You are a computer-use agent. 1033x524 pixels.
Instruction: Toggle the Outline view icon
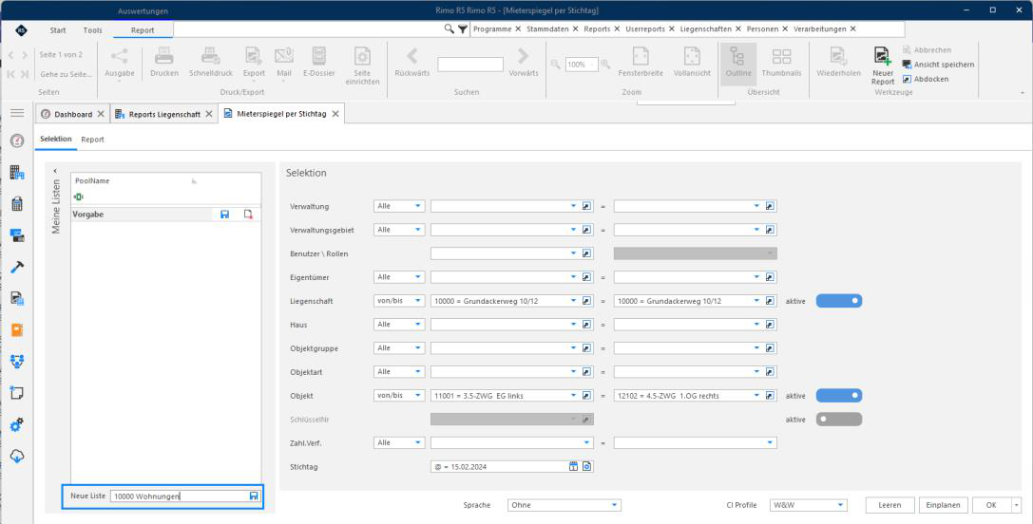[x=737, y=56]
